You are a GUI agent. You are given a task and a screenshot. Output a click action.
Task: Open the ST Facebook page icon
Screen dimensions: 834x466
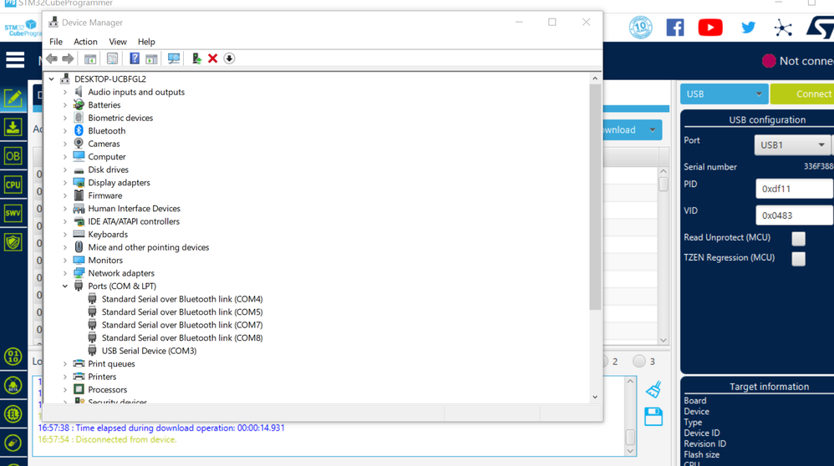[x=675, y=28]
